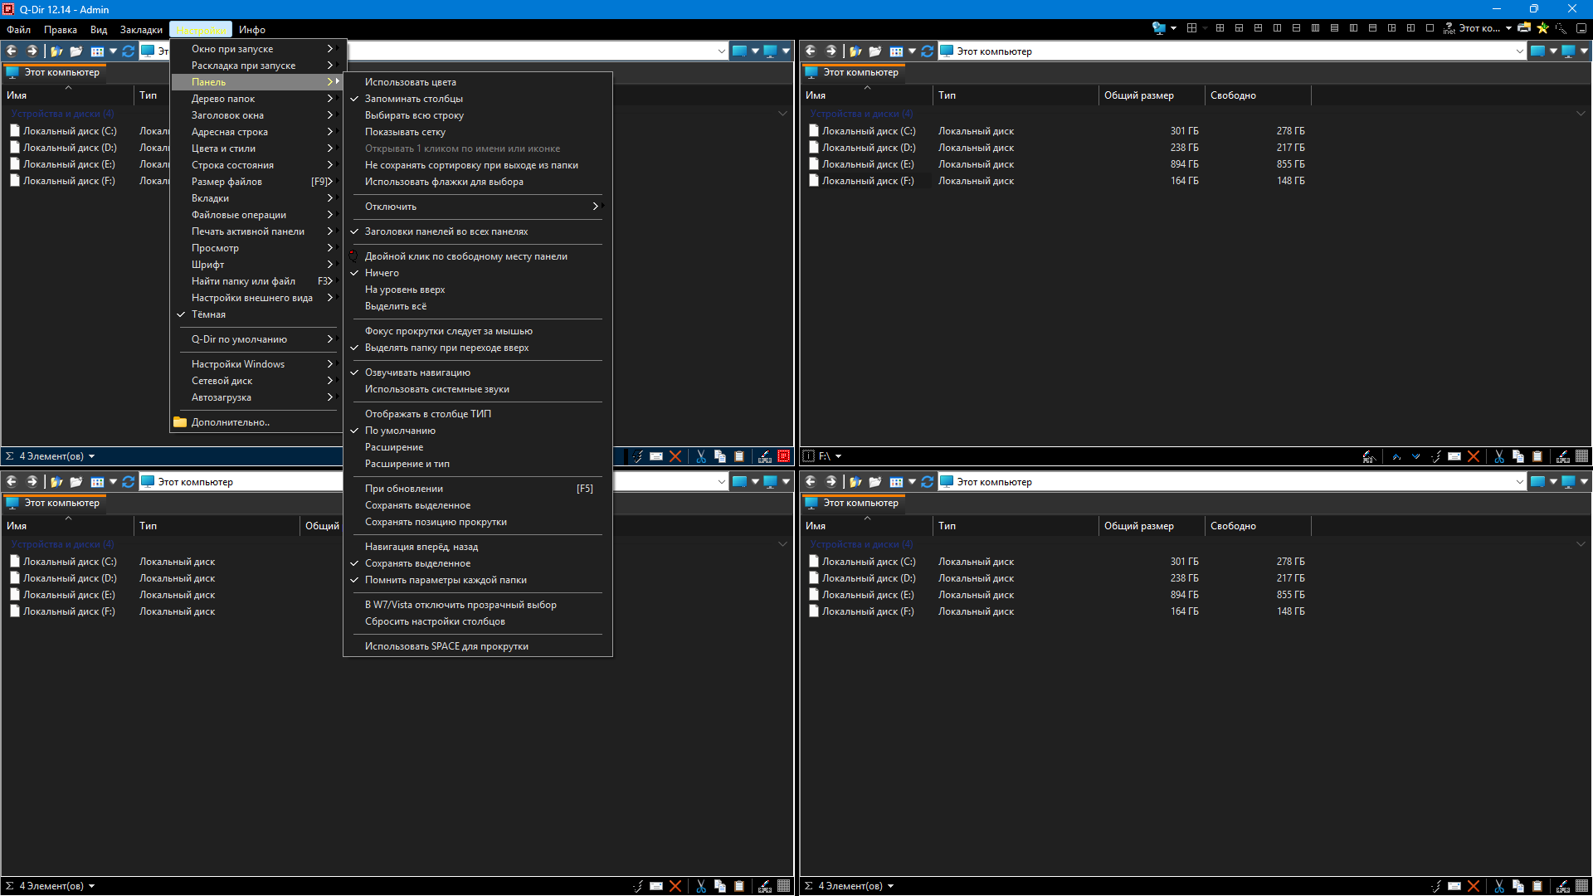Select 'Локальный диск (C:)' in top-right pane

pyautogui.click(x=869, y=131)
